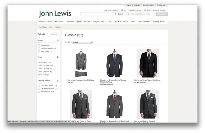Image resolution: width=205 pixels, height=133 pixels.
Task: Open the Shop by brand menu
Action: pos(158,21)
